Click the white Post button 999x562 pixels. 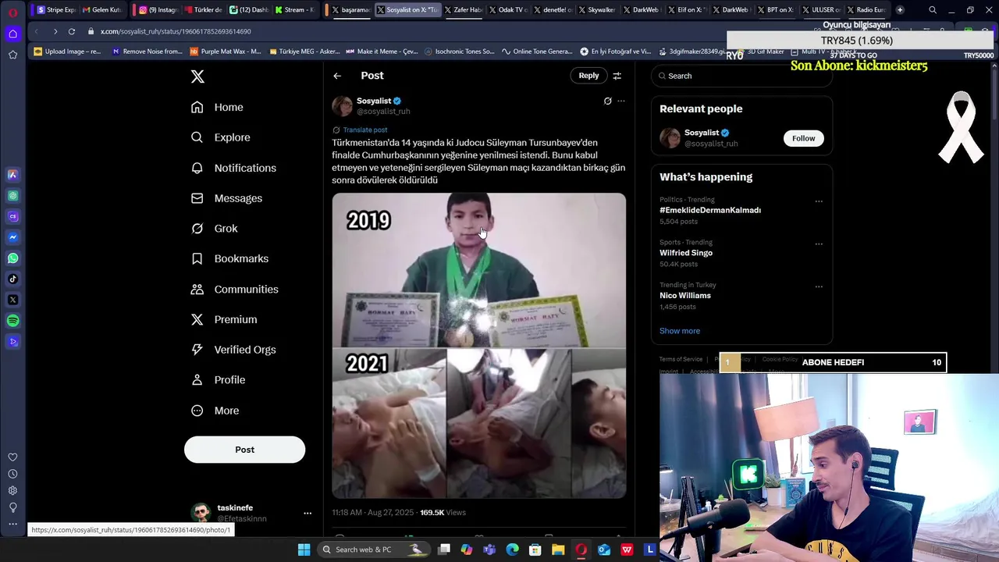tap(244, 450)
